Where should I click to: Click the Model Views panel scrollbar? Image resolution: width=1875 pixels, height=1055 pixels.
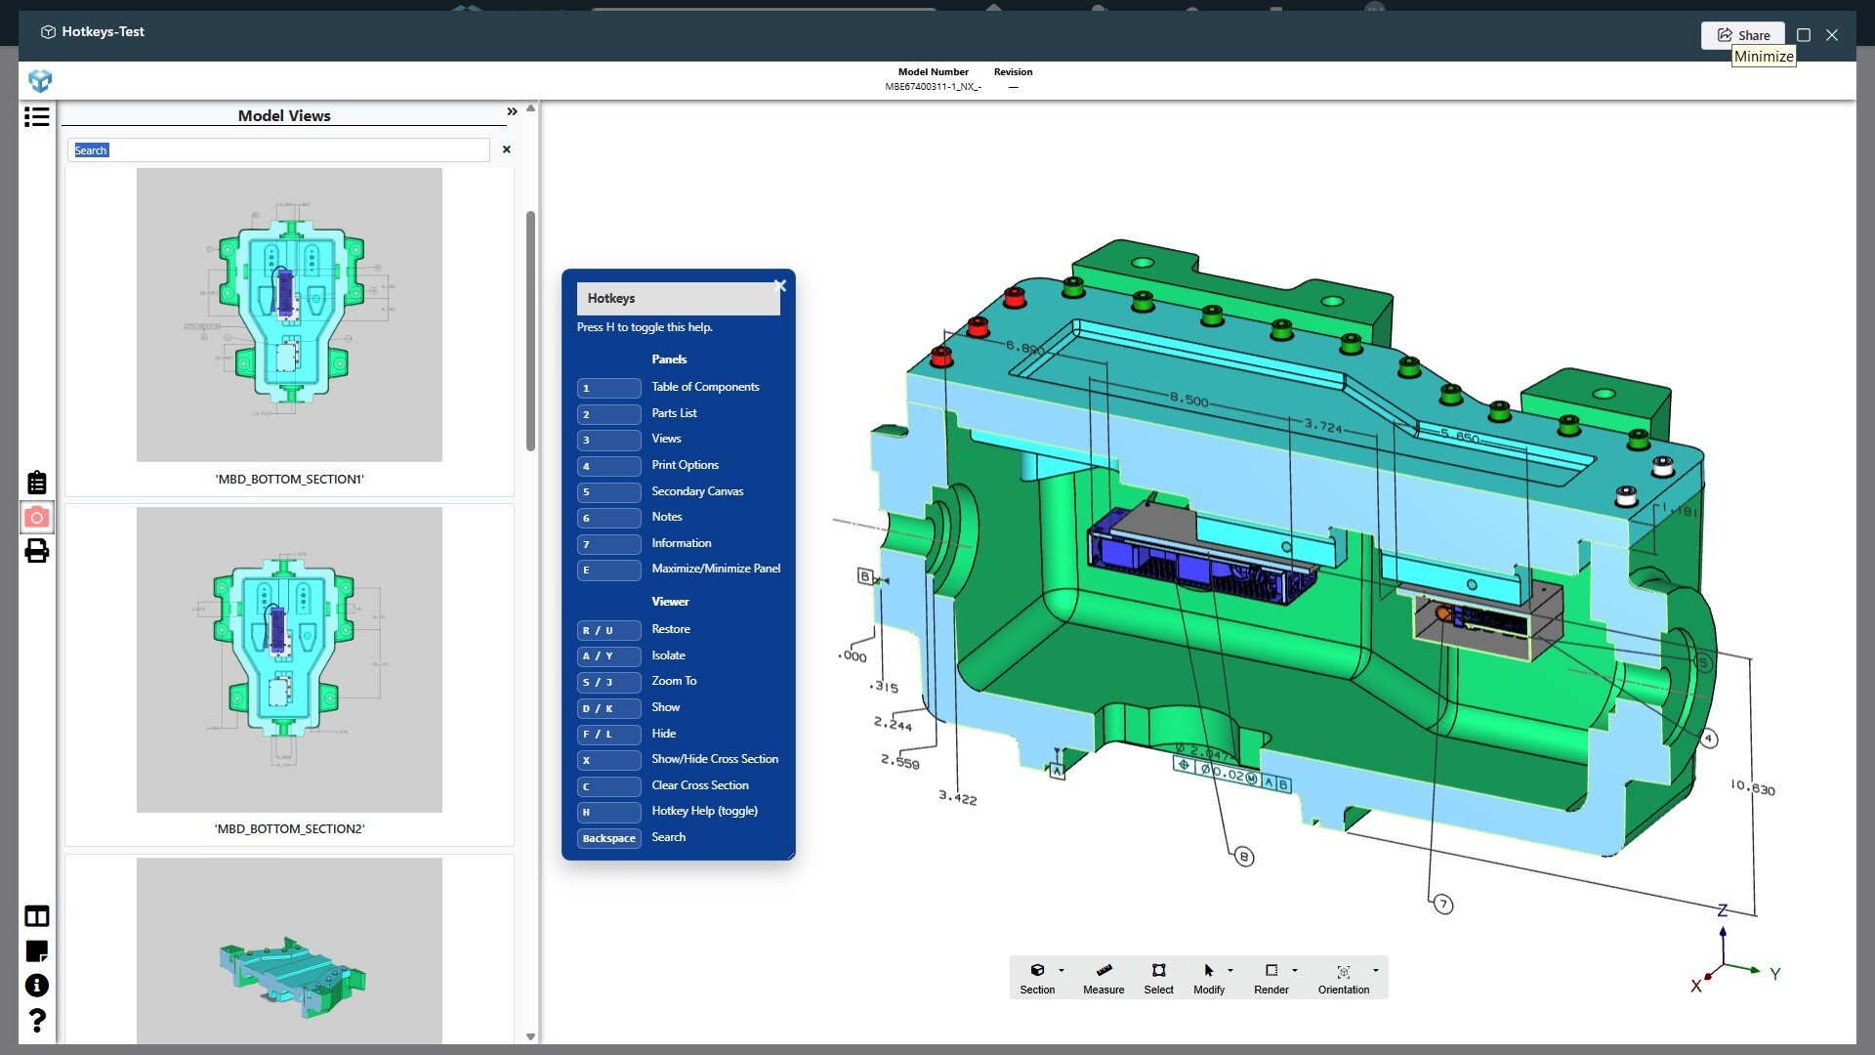coord(530,332)
